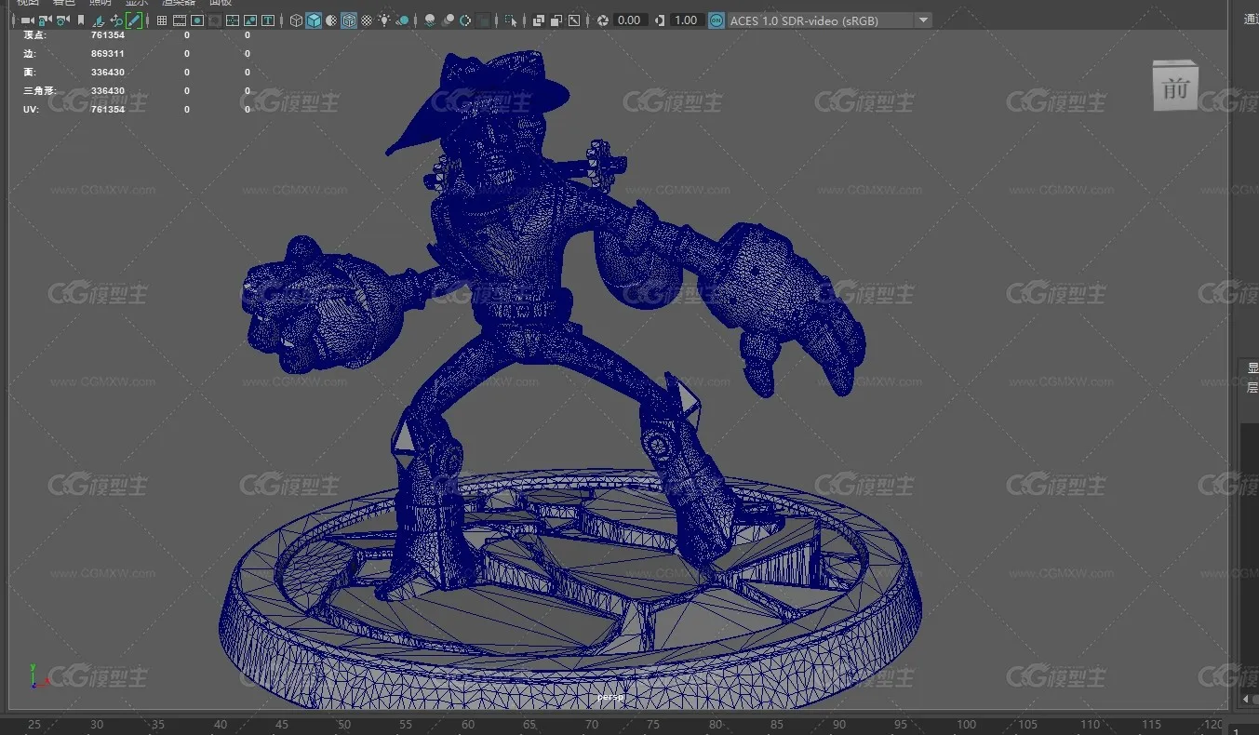The height and width of the screenshot is (735, 1259).
Task: Click the Isolate Select icon
Action: tap(510, 20)
